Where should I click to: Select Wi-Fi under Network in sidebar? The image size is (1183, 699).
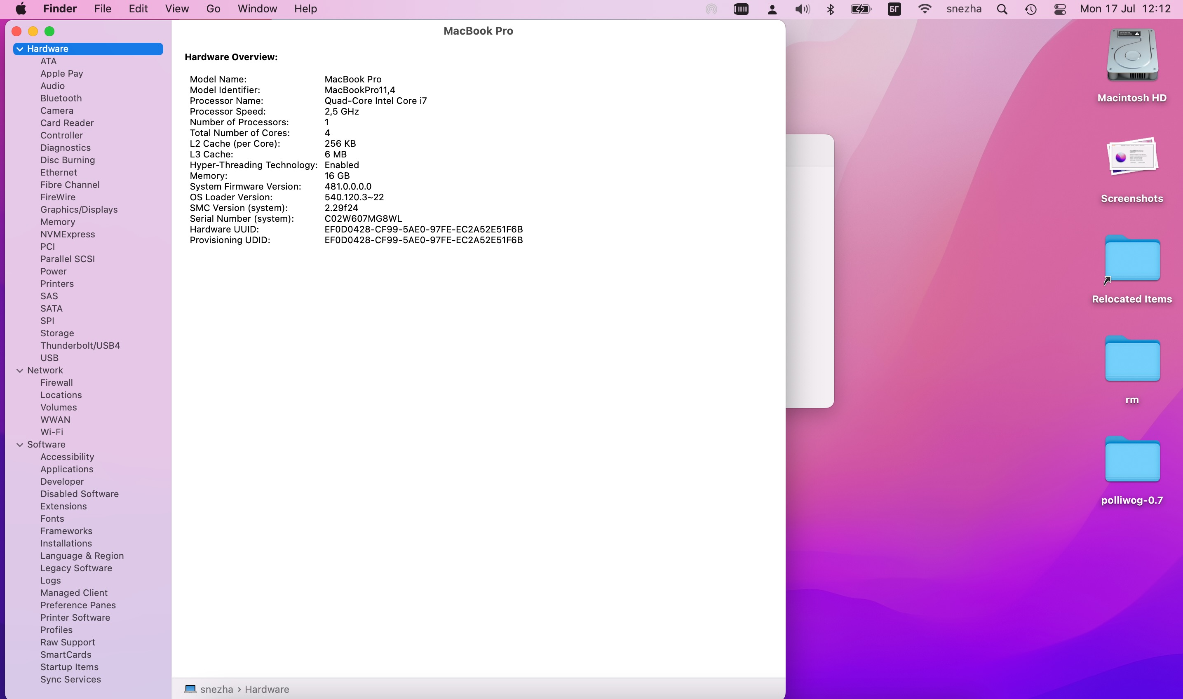click(52, 432)
